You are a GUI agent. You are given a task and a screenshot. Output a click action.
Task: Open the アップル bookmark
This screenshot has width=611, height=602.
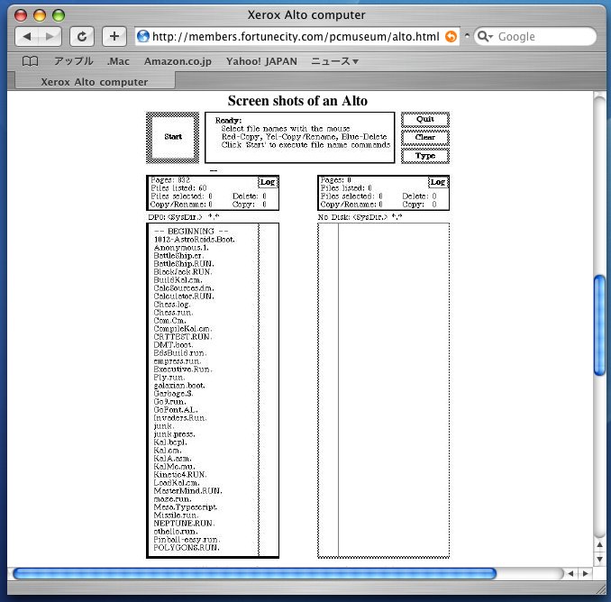[x=74, y=61]
